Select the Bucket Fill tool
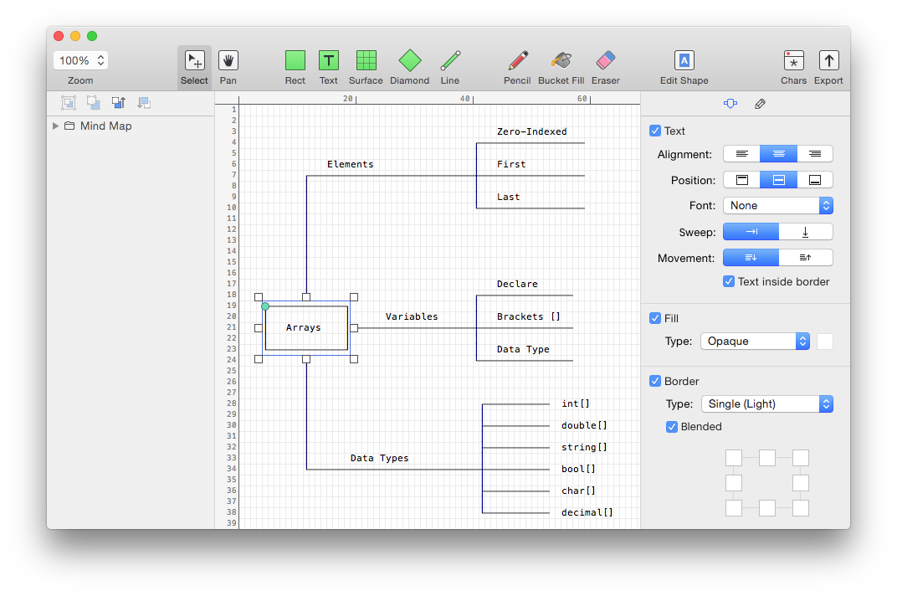This screenshot has width=897, height=596. click(561, 61)
